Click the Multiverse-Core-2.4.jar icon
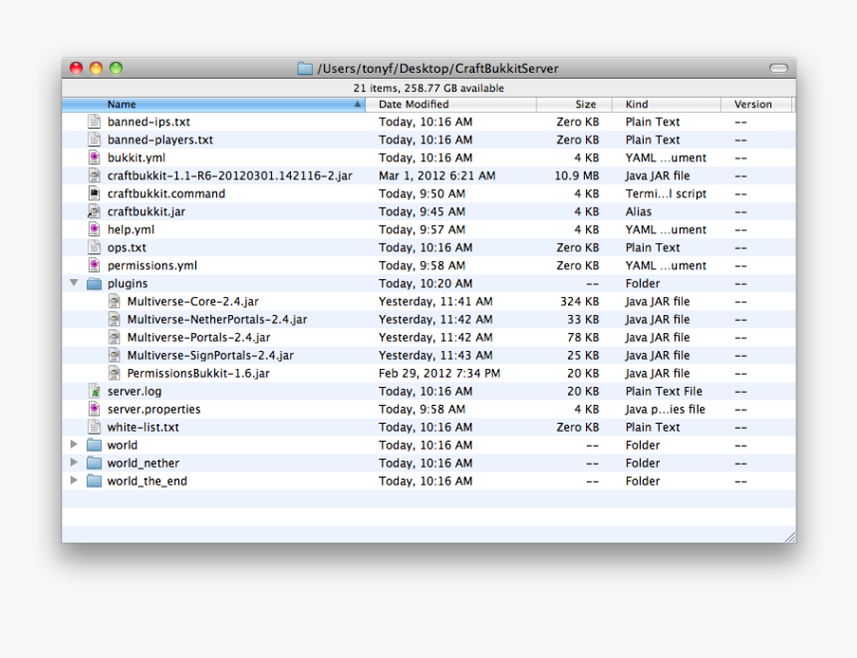Viewport: 857px width, 658px height. [x=114, y=301]
